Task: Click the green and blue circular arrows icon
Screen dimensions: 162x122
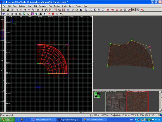Action: click(x=24, y=14)
